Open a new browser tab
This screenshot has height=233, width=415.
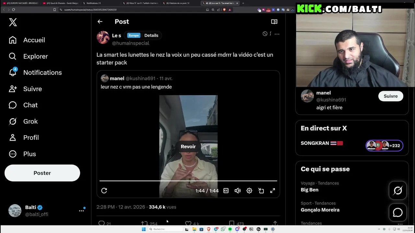coord(243,3)
